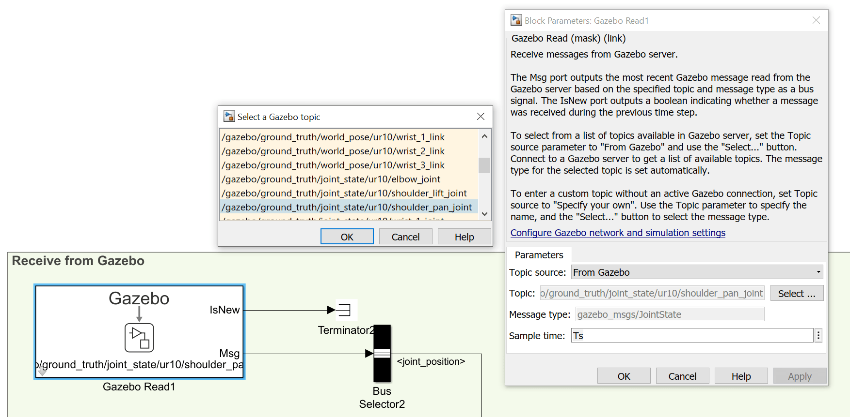Click Cancel in Block Parameters dialog
Image resolution: width=850 pixels, height=417 pixels.
click(683, 376)
